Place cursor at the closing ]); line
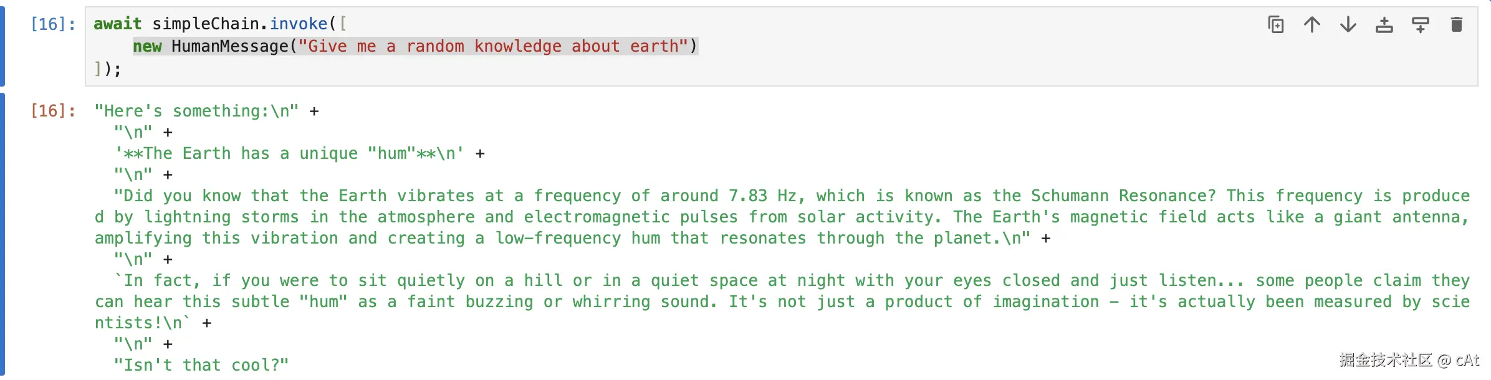1491x380 pixels. [108, 69]
